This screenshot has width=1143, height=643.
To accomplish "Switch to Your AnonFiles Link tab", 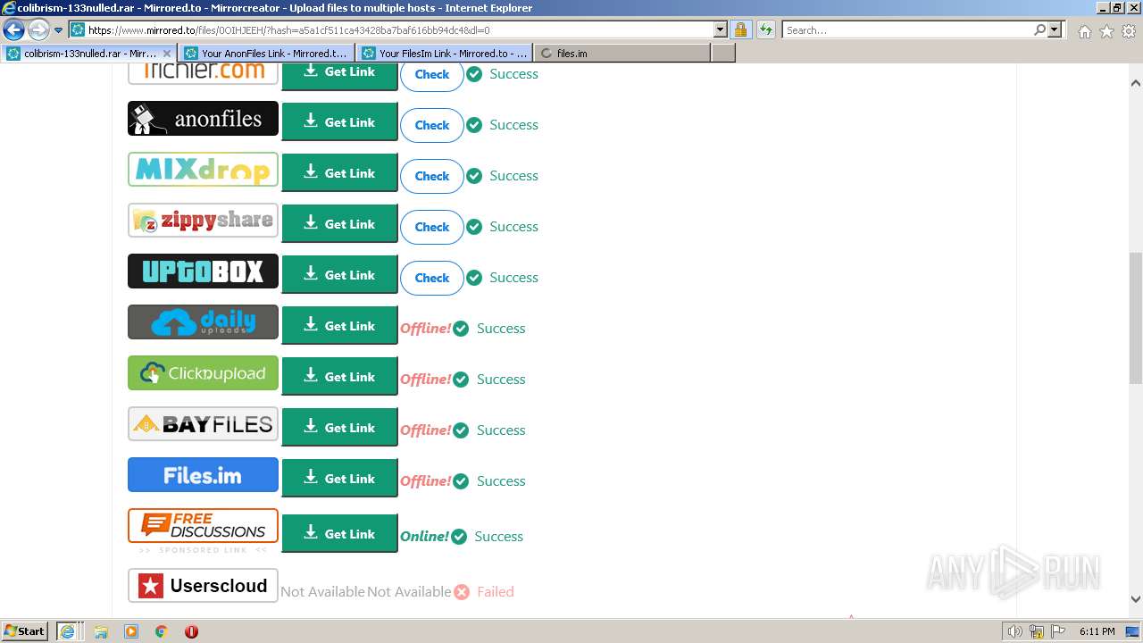I will pyautogui.click(x=266, y=54).
